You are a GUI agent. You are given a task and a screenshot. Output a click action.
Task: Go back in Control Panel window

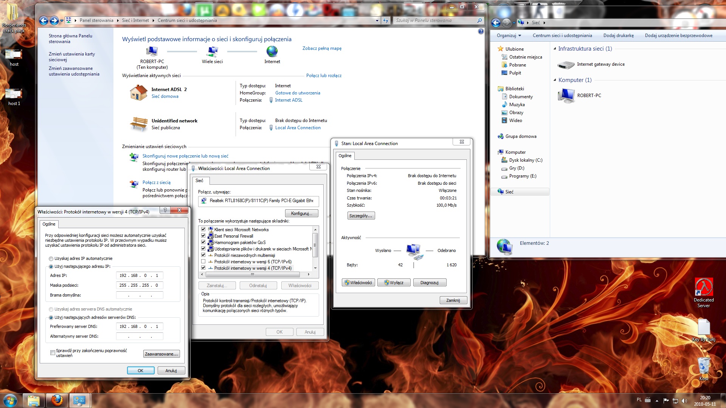tap(44, 21)
